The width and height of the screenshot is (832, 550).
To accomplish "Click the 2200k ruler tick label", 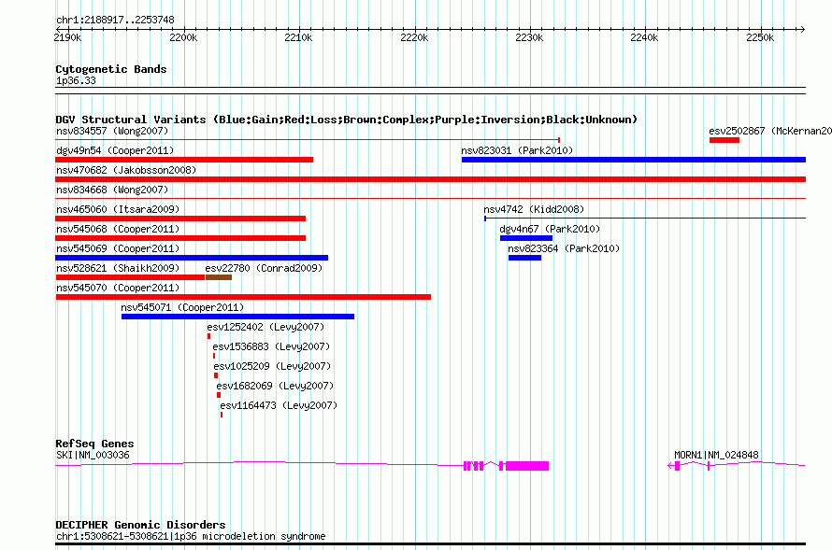I will (x=183, y=37).
